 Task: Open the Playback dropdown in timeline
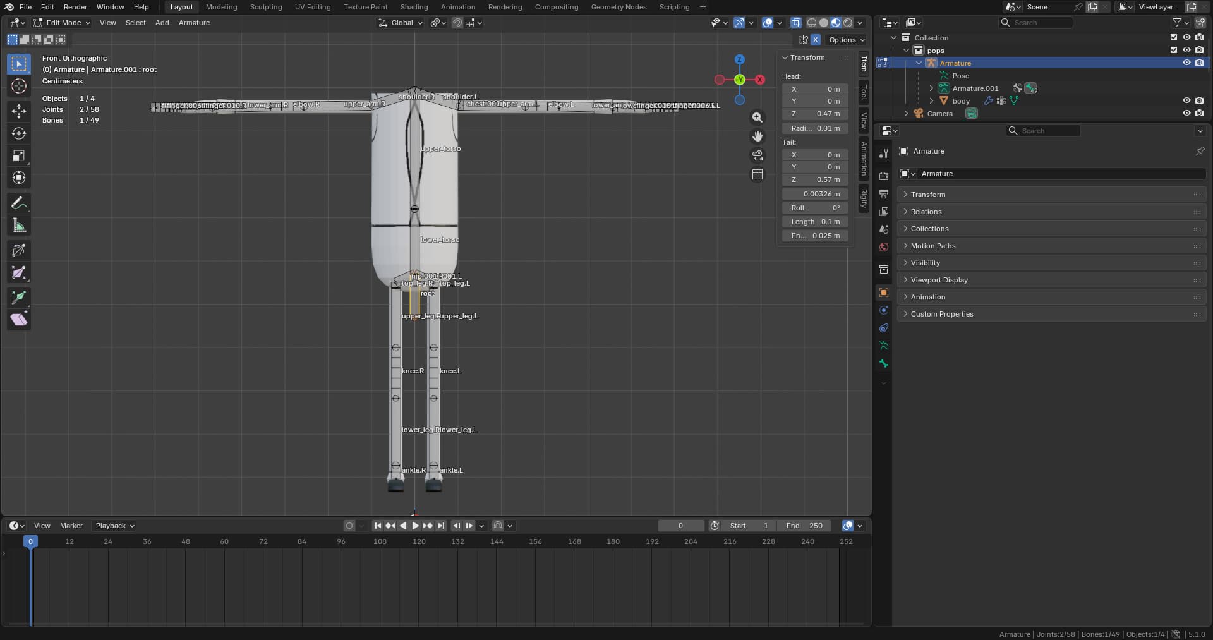coord(114,526)
